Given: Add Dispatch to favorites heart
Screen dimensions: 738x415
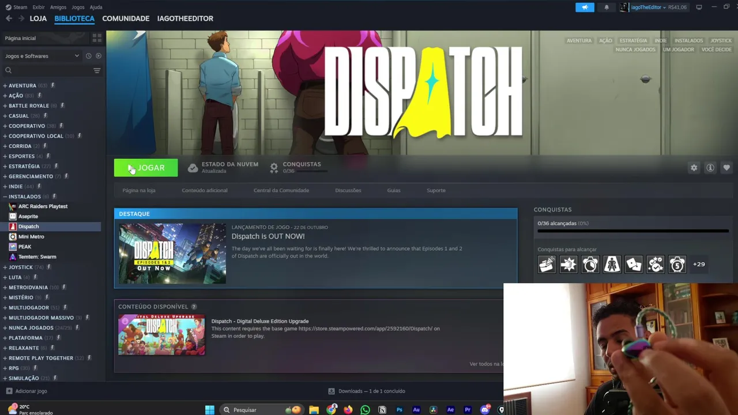Looking at the screenshot, I should click(726, 168).
